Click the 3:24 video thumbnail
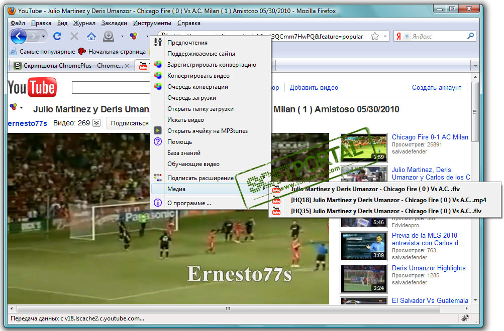Viewport: 504px width, 331px height. coord(363,279)
